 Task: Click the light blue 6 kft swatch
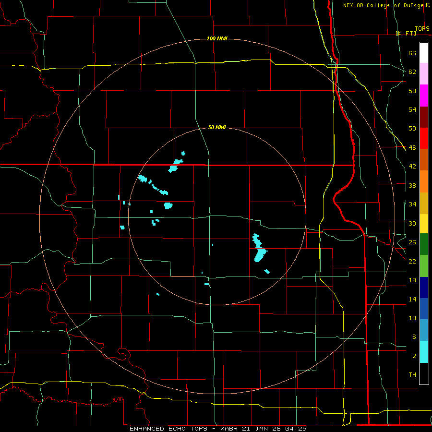424,330
